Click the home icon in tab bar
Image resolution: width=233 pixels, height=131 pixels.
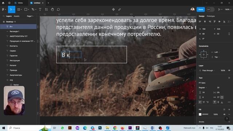[x=3, y=3]
